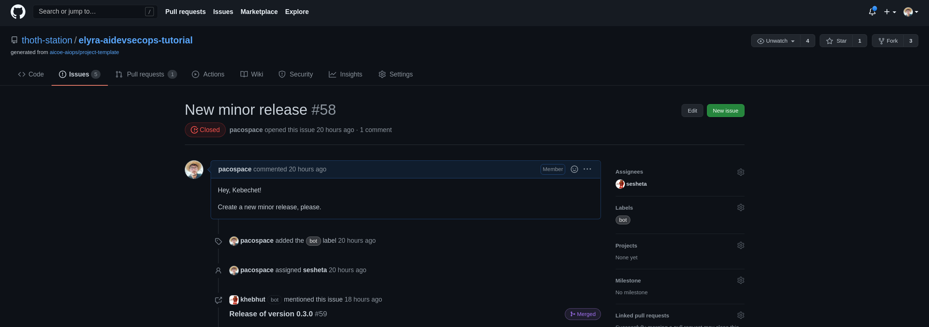929x327 pixels.
Task: View the 4 watchers count
Action: tap(807, 41)
